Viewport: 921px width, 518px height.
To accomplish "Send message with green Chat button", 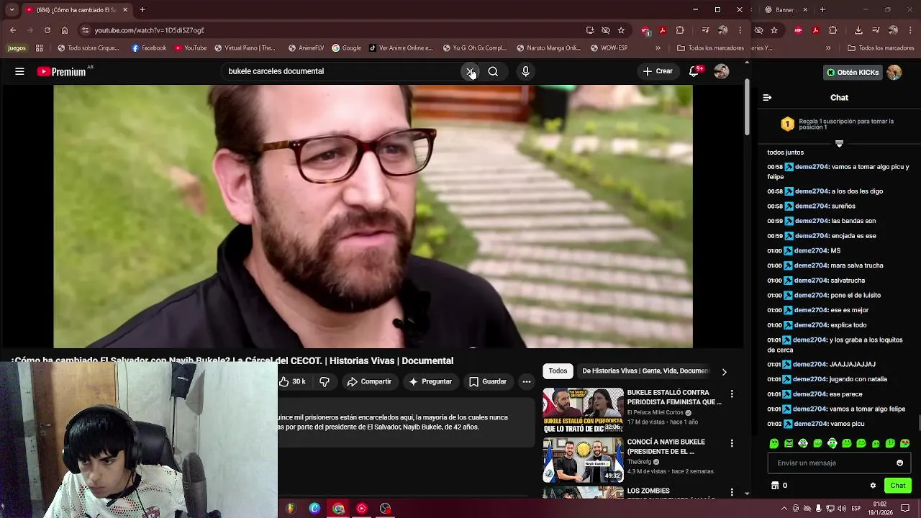I will tap(897, 486).
